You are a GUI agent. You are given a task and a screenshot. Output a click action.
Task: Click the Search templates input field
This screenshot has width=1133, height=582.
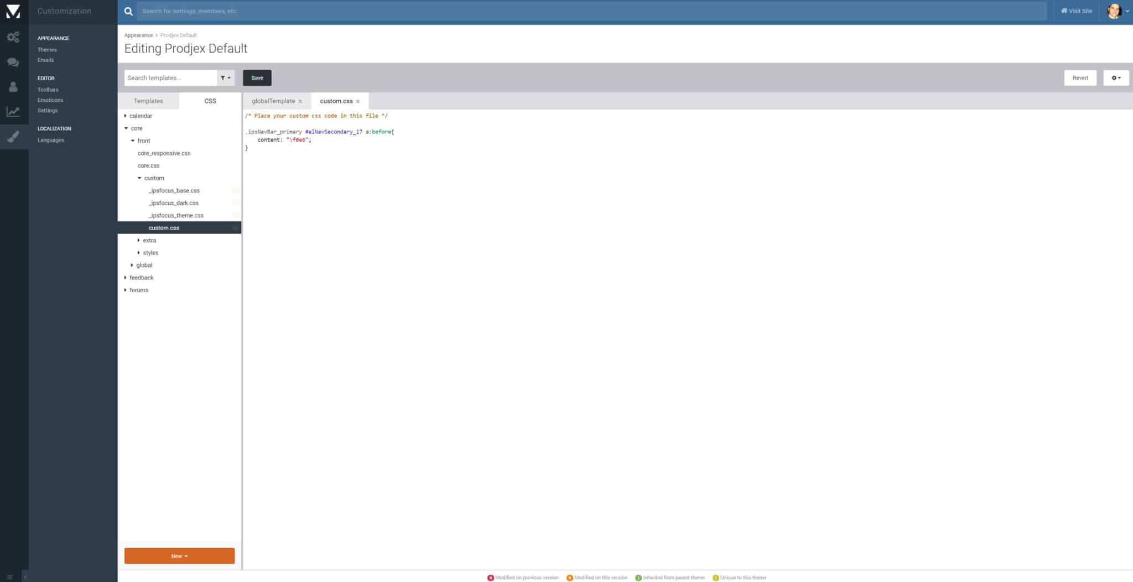[170, 78]
